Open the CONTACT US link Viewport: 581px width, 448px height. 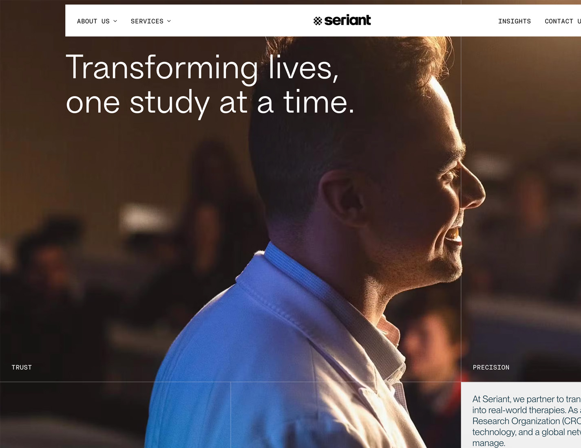[x=563, y=21]
